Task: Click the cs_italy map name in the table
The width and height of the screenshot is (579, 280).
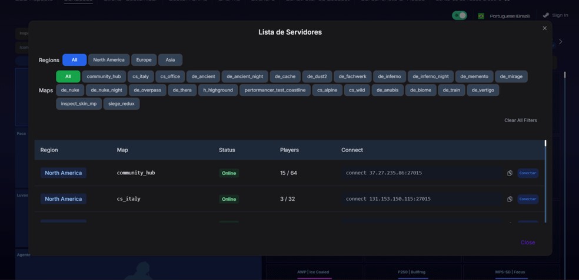Action: tap(128, 198)
